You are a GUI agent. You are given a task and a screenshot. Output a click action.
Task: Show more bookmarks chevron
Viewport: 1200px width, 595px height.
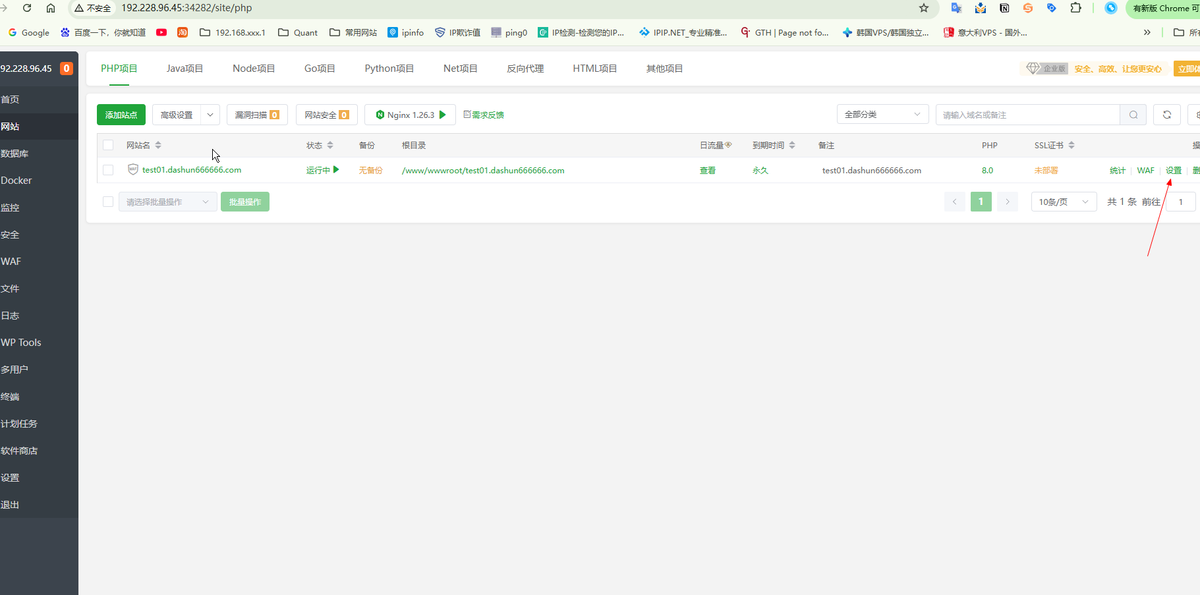(x=1147, y=32)
